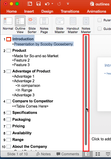The image size is (111, 159).
Task: Open the Undo history dropdown arrow
Action: pyautogui.click(x=52, y=4)
